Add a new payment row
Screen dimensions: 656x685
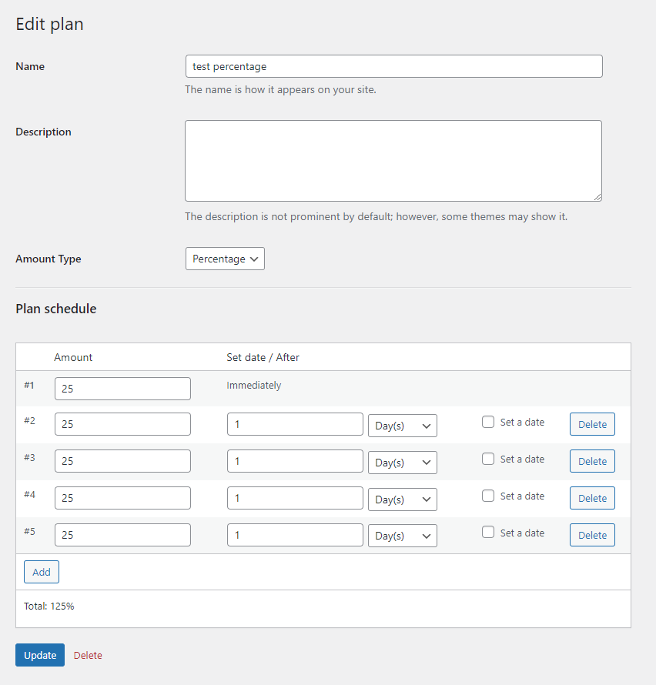click(x=42, y=572)
